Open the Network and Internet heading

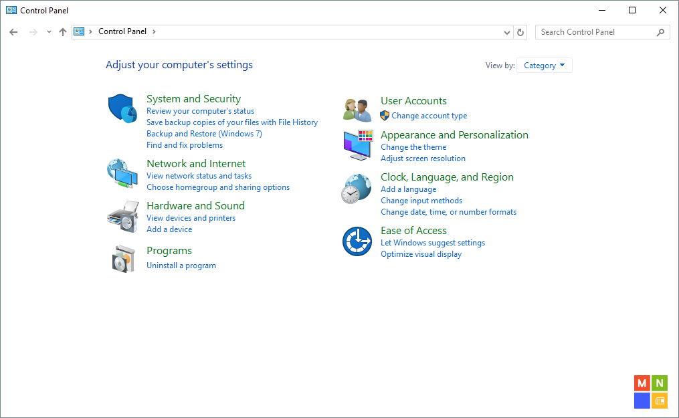pyautogui.click(x=196, y=164)
